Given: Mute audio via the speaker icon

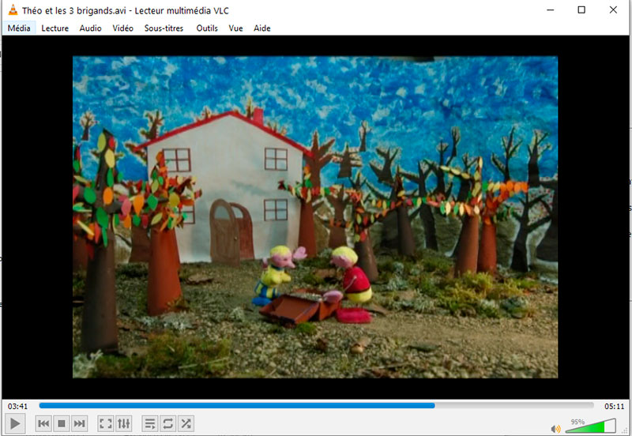Looking at the screenshot, I should [556, 429].
